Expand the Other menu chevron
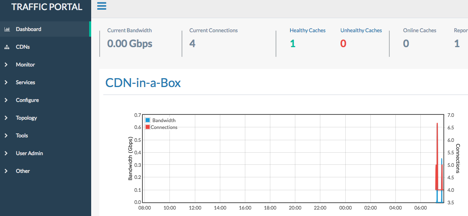468x216 pixels. [6, 171]
